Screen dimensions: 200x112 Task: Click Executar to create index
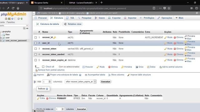pos(82,109)
